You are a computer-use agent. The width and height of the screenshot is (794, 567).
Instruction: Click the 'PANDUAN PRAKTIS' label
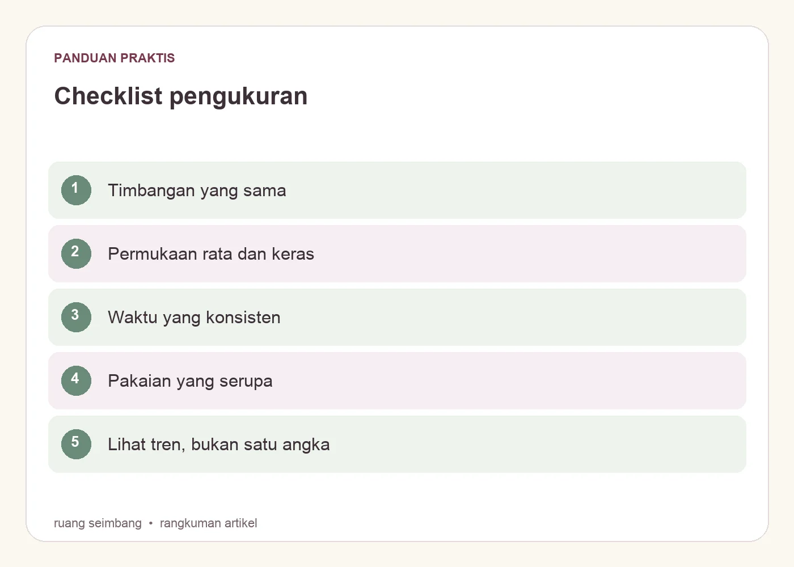[115, 58]
